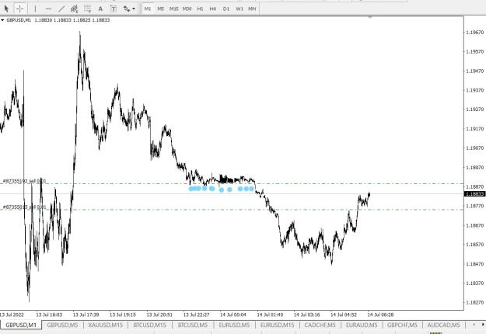
Task: Switch timeframe to W1
Action: tap(240, 9)
